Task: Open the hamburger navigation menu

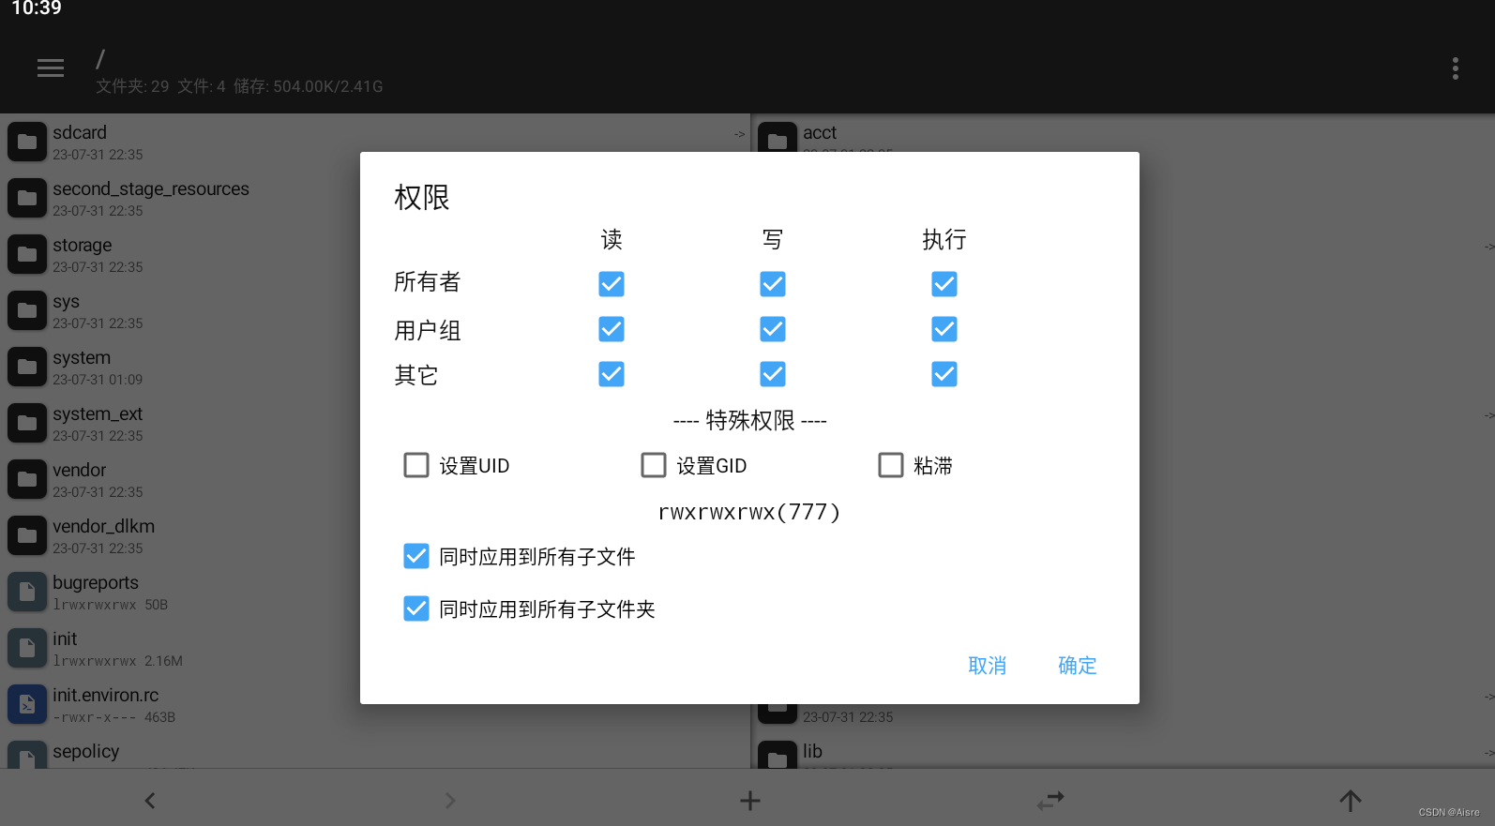Action: pyautogui.click(x=51, y=68)
